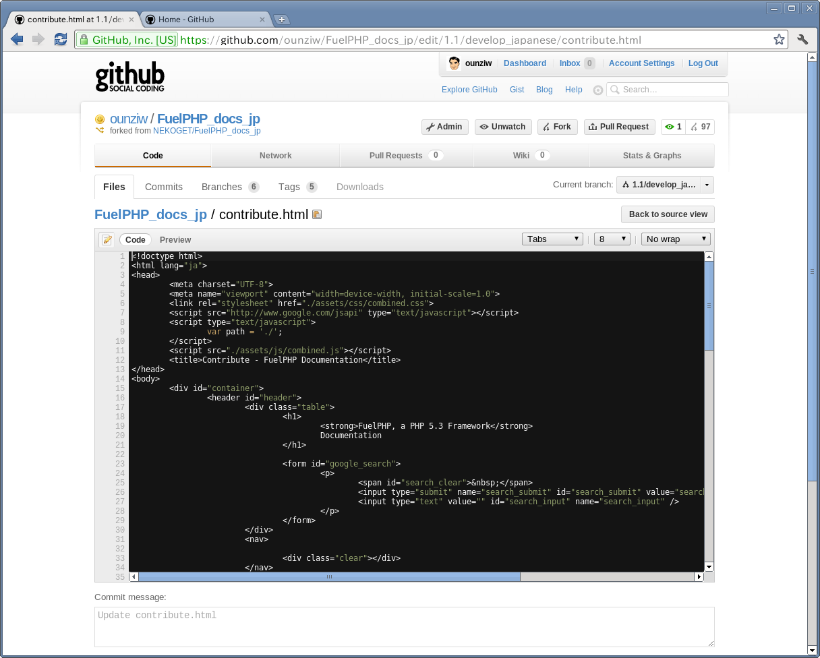The height and width of the screenshot is (658, 820).
Task: Click the editor vertical scrollbar up arrow
Action: 709,256
